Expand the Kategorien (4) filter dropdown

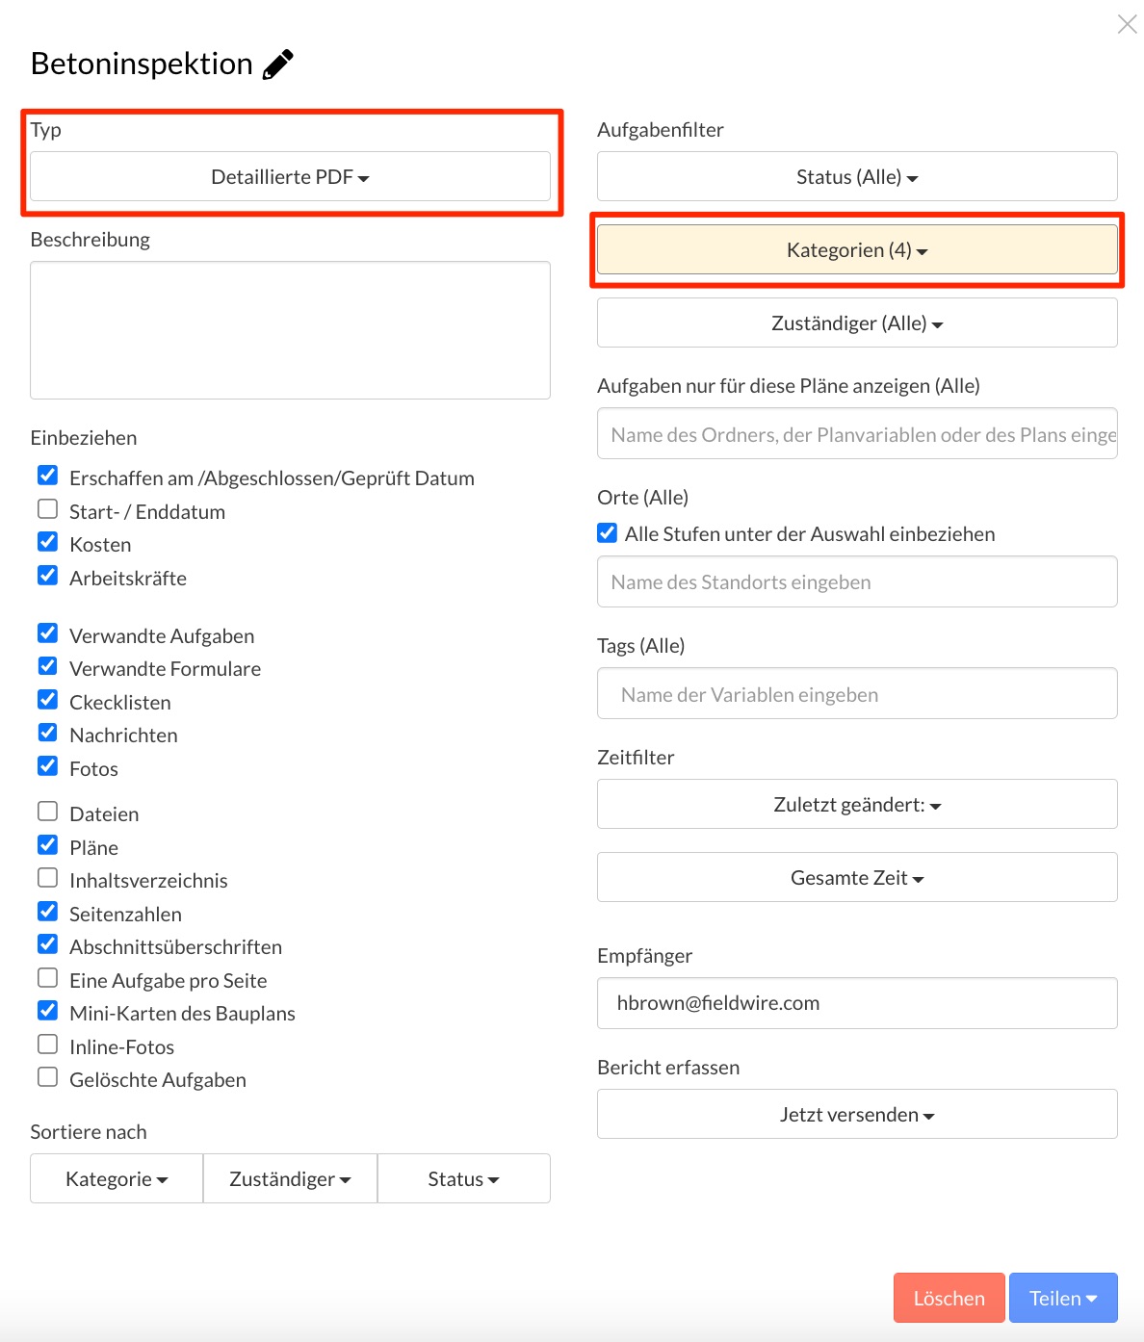coord(857,250)
